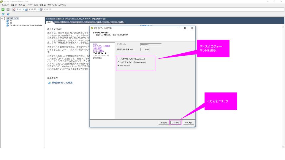
Task: Click the 新規仮想マシンの作成 link
Action: [62, 83]
